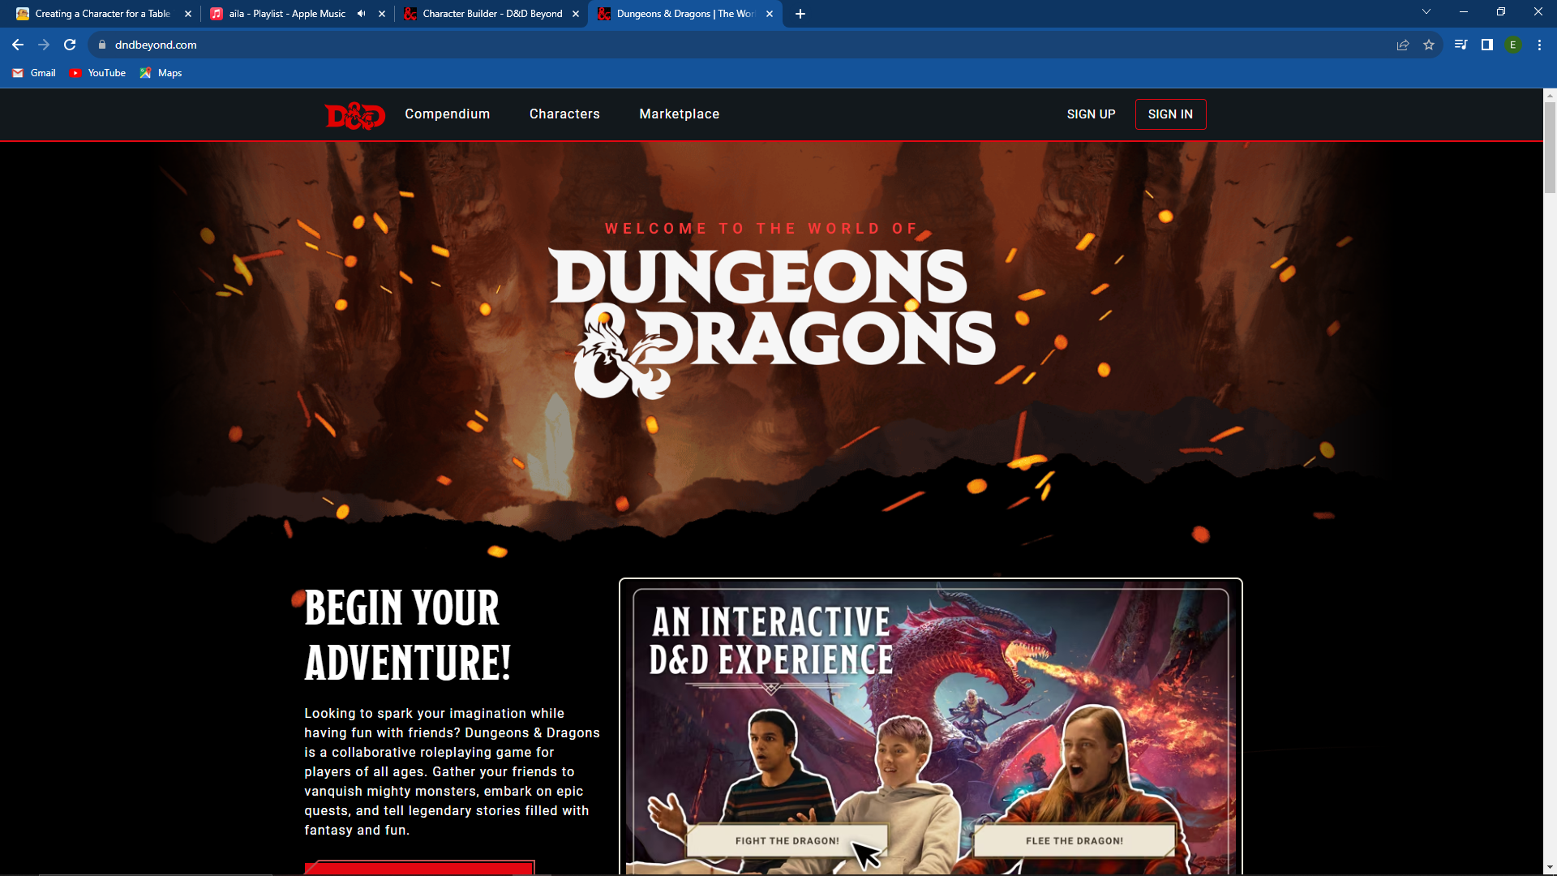Viewport: 1557px width, 876px height.
Task: Open YouTube from the bookmarks bar
Action: [97, 73]
